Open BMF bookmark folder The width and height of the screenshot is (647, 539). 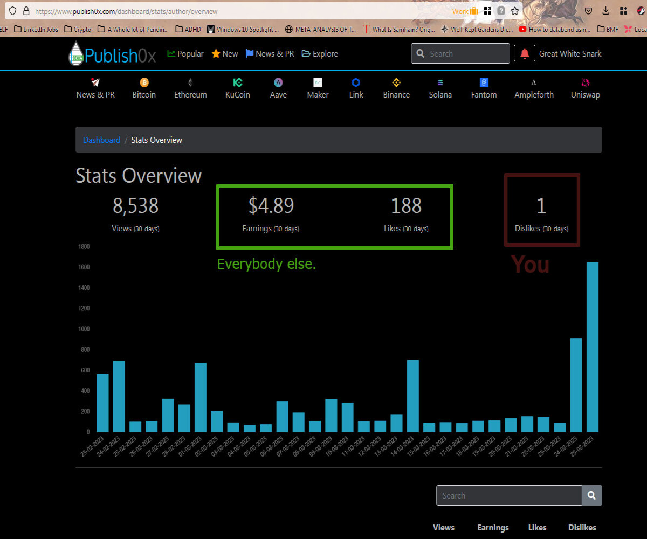608,29
